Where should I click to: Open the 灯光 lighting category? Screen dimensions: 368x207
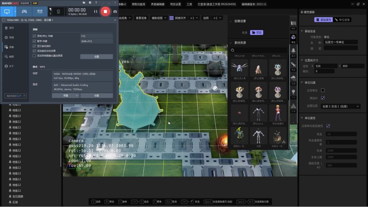293,93
